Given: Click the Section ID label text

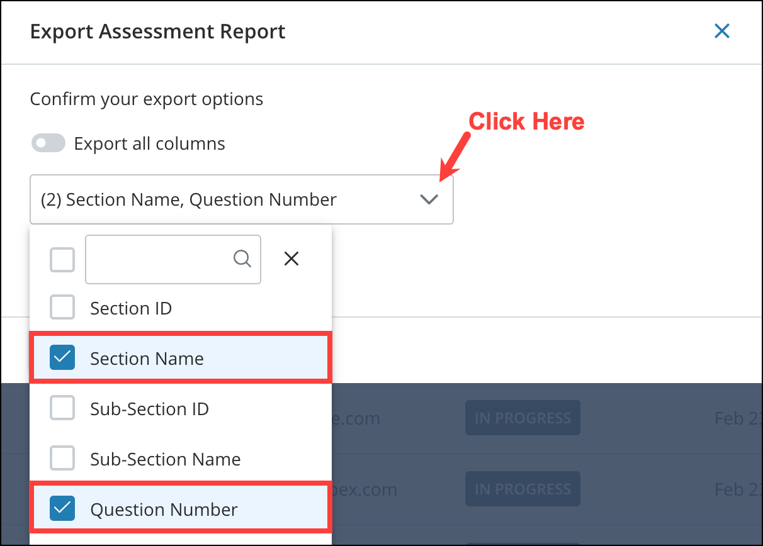Looking at the screenshot, I should 130,308.
